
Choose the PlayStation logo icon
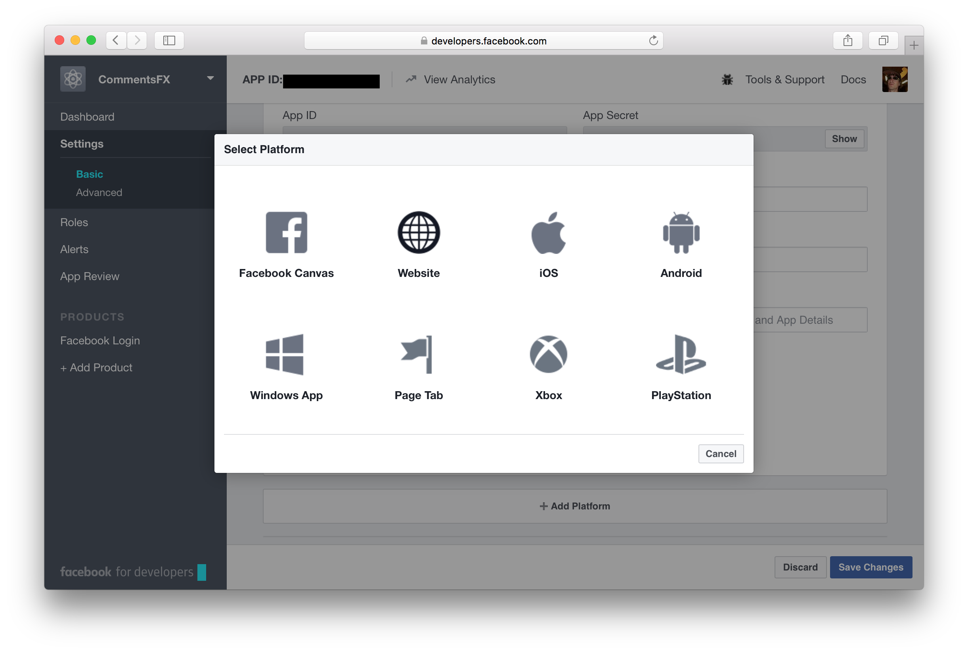tap(681, 354)
